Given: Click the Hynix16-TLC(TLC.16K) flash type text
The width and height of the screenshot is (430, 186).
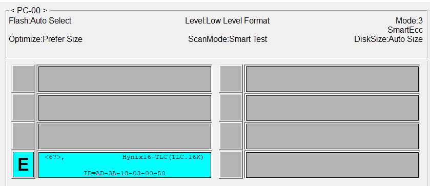Looking at the screenshot, I should tap(163, 157).
